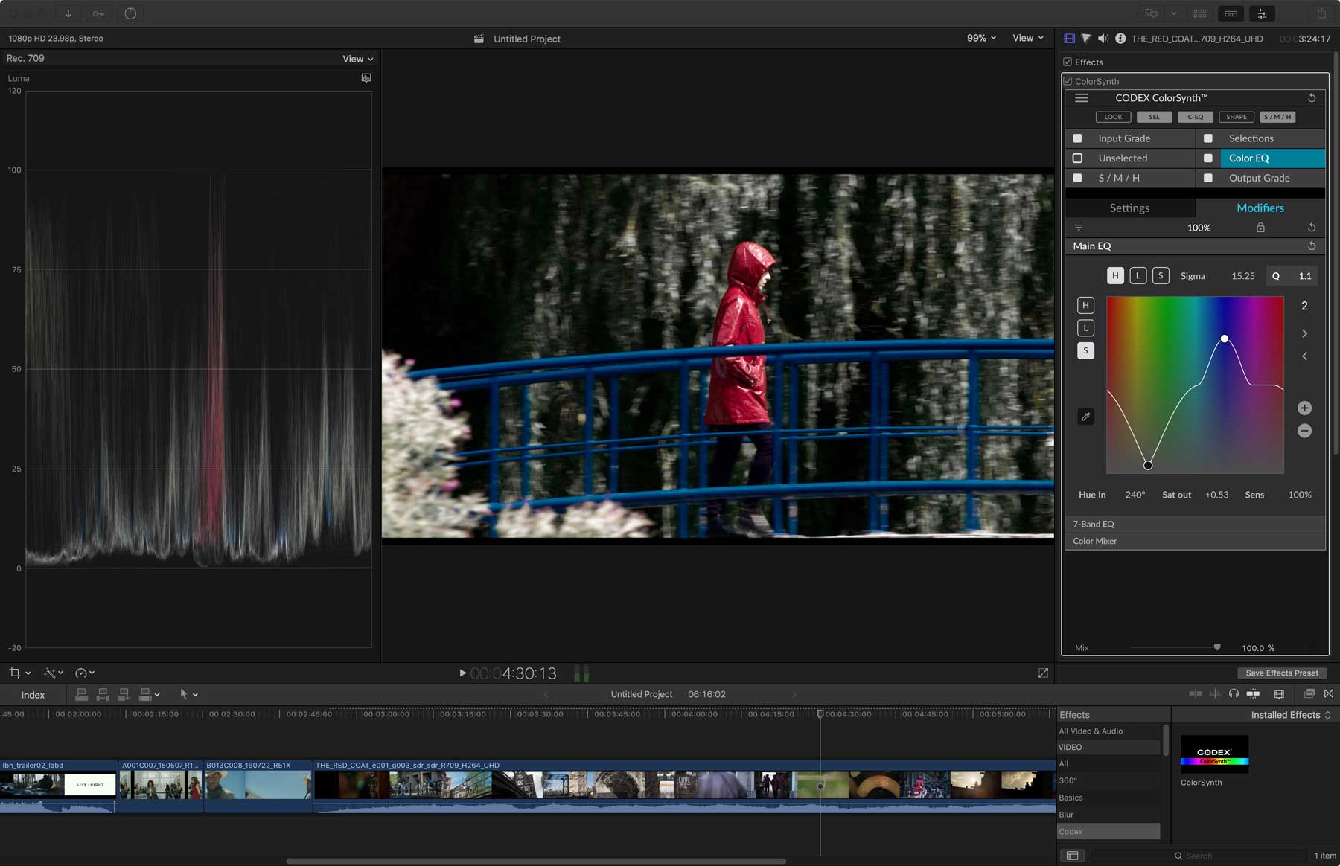Click the Index button

point(33,695)
